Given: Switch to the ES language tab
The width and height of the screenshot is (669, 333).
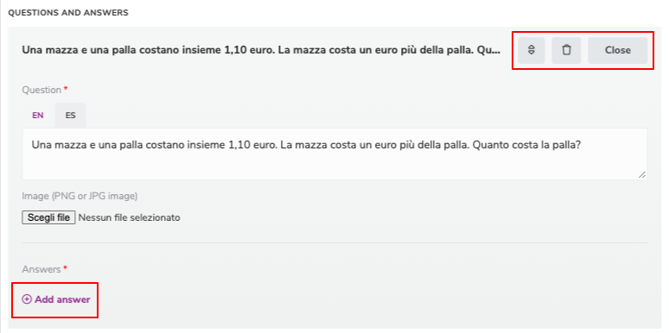Looking at the screenshot, I should click(x=70, y=116).
